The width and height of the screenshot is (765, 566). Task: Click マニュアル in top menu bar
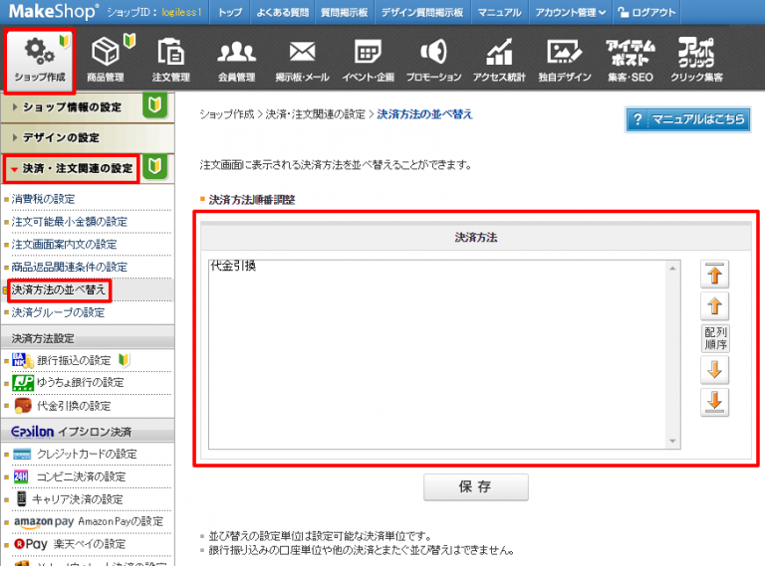[498, 13]
